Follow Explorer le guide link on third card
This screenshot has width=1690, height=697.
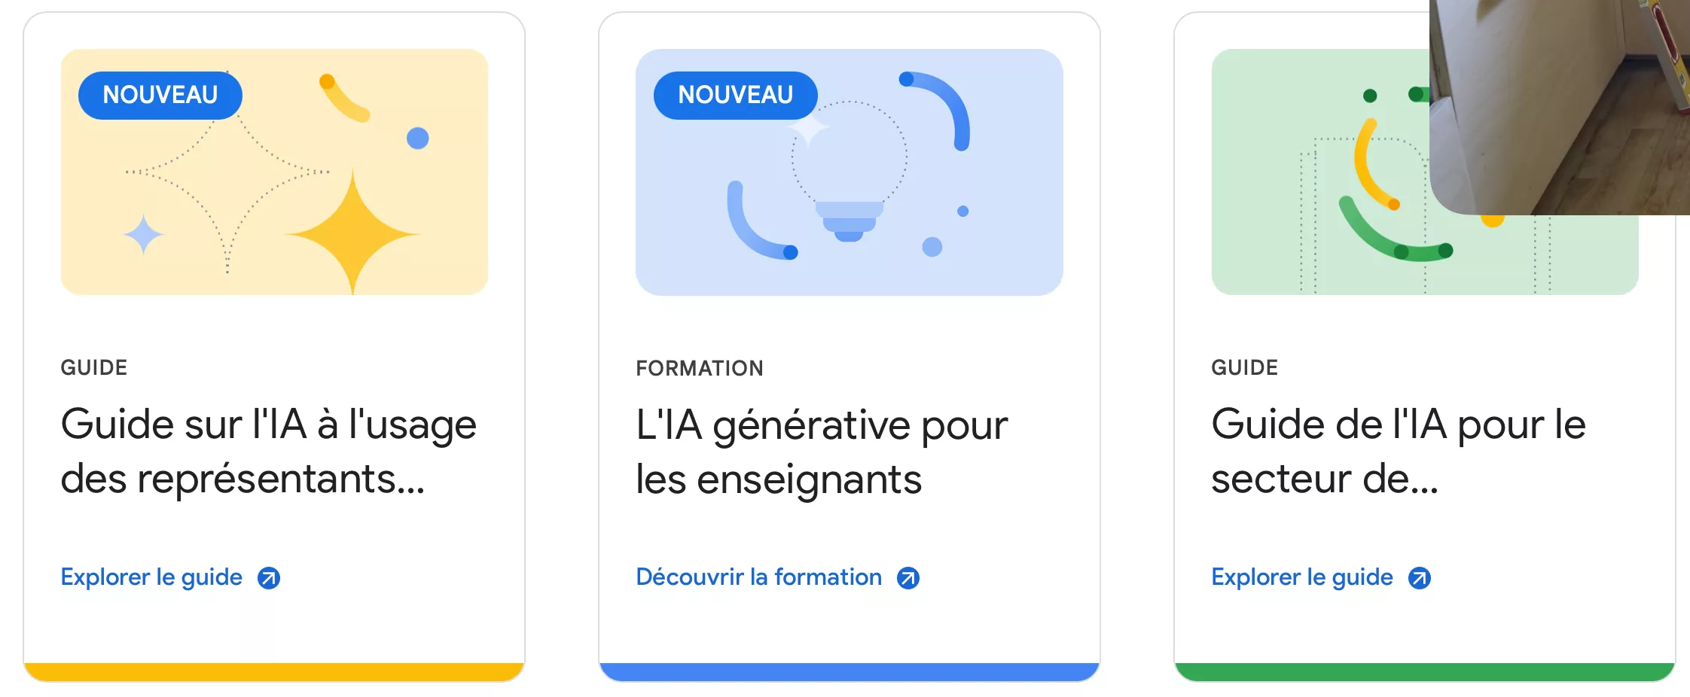1301,577
